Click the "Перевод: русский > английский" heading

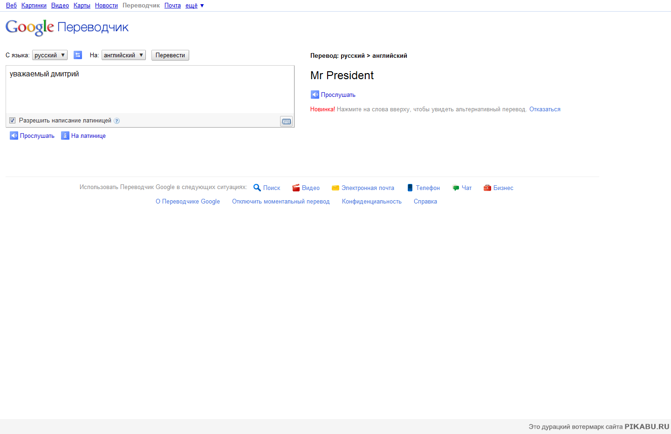coord(359,56)
